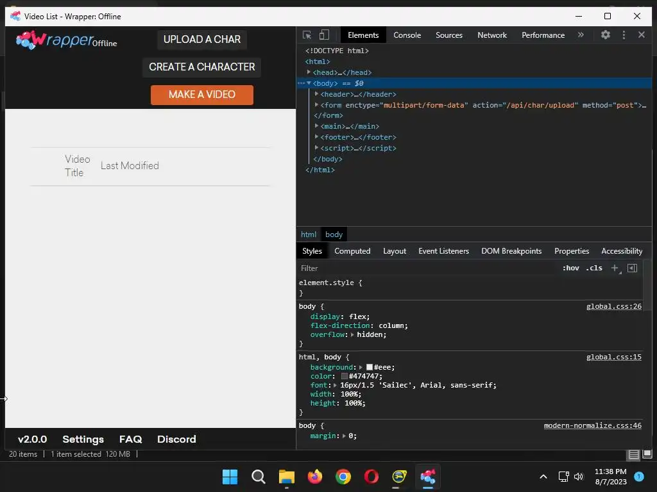Expand the header element node
657x492 pixels.
[x=316, y=94]
